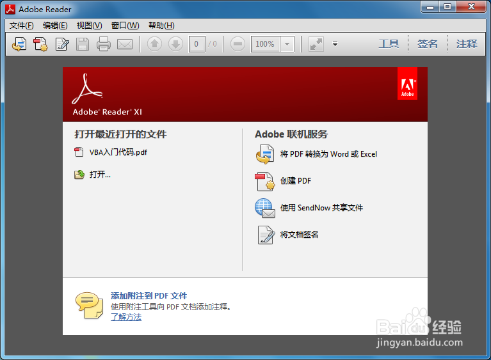Click PDF file icon beside VBA入门代码.pdf
This screenshot has width=491, height=360.
pos(79,152)
